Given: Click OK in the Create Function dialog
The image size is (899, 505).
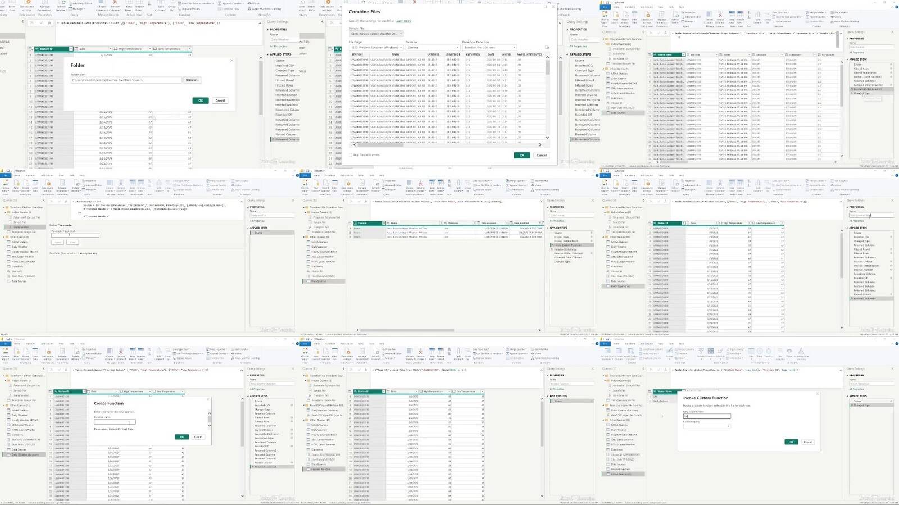Looking at the screenshot, I should point(181,436).
